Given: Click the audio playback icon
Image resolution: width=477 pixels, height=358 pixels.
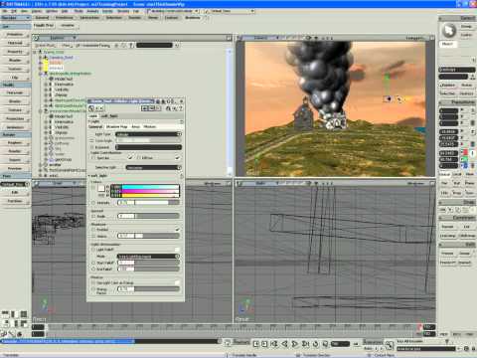Looking at the screenshot, I should [325, 344].
